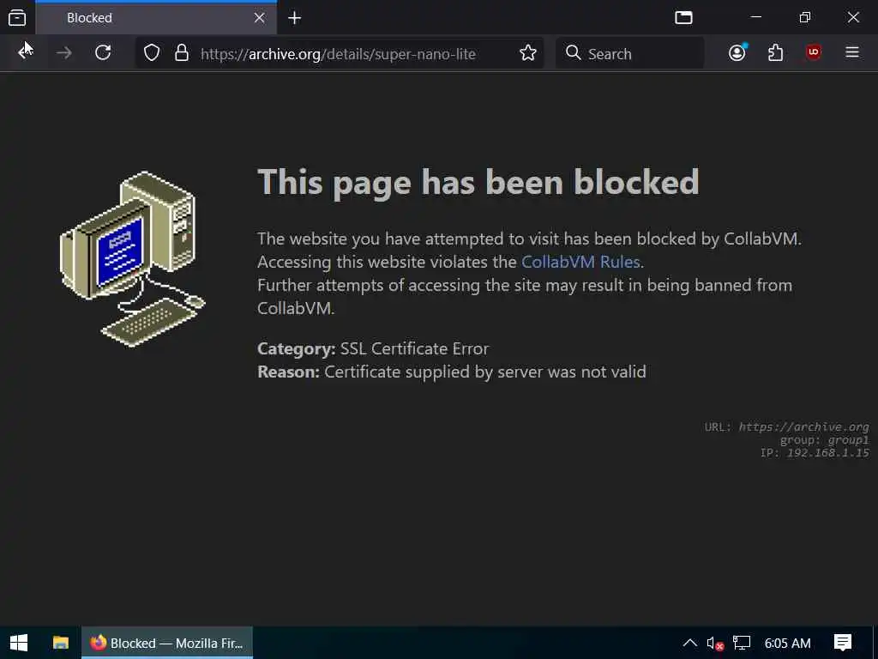
Task: Reload the current page
Action: 103,53
